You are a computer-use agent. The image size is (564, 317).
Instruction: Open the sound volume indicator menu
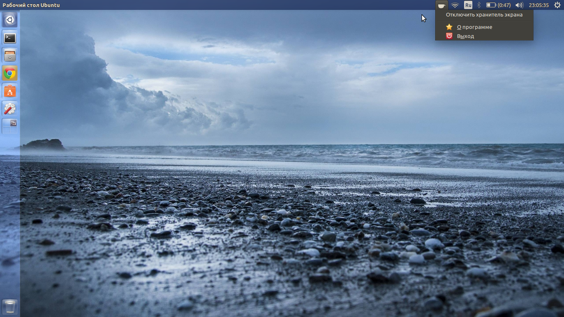click(x=519, y=5)
